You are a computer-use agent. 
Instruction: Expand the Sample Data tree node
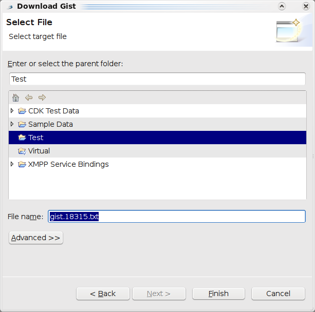pos(12,124)
